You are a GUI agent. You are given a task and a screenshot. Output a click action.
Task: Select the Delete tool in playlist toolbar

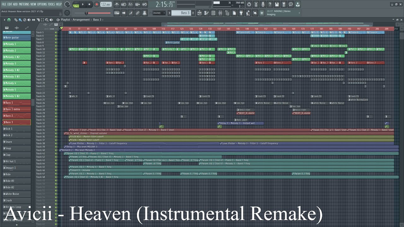click(25, 20)
